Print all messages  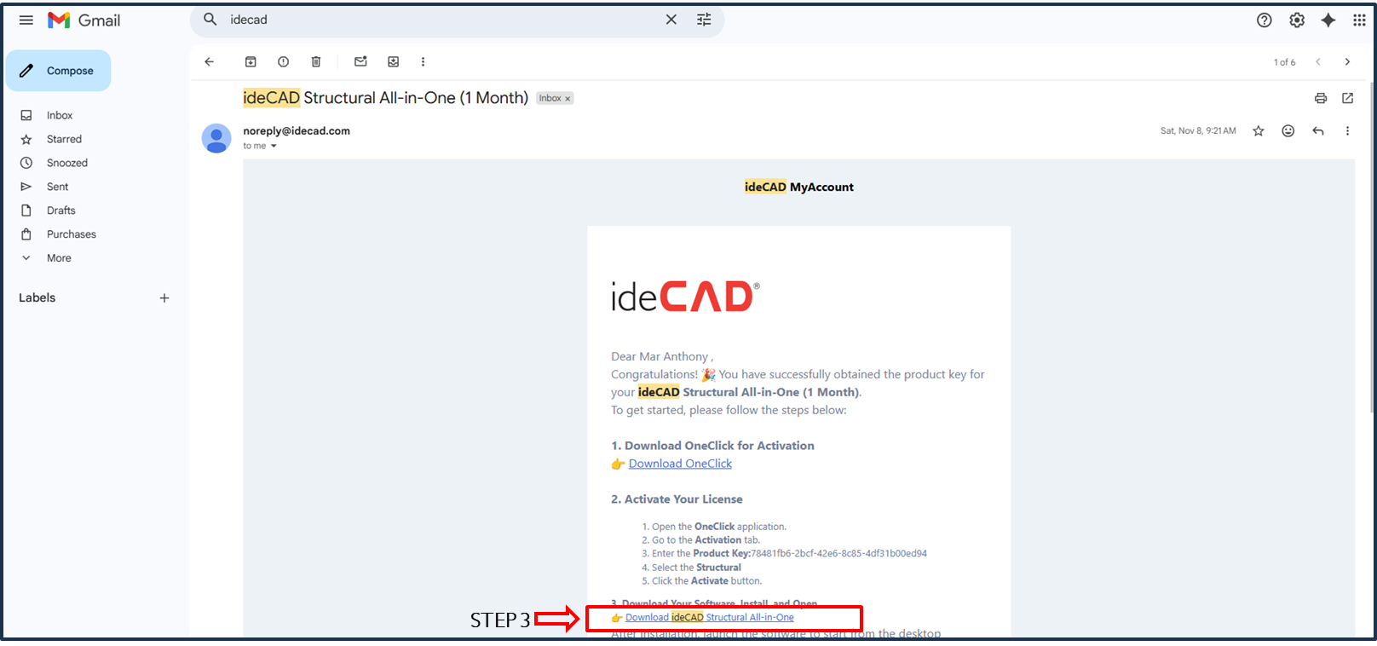(1321, 98)
